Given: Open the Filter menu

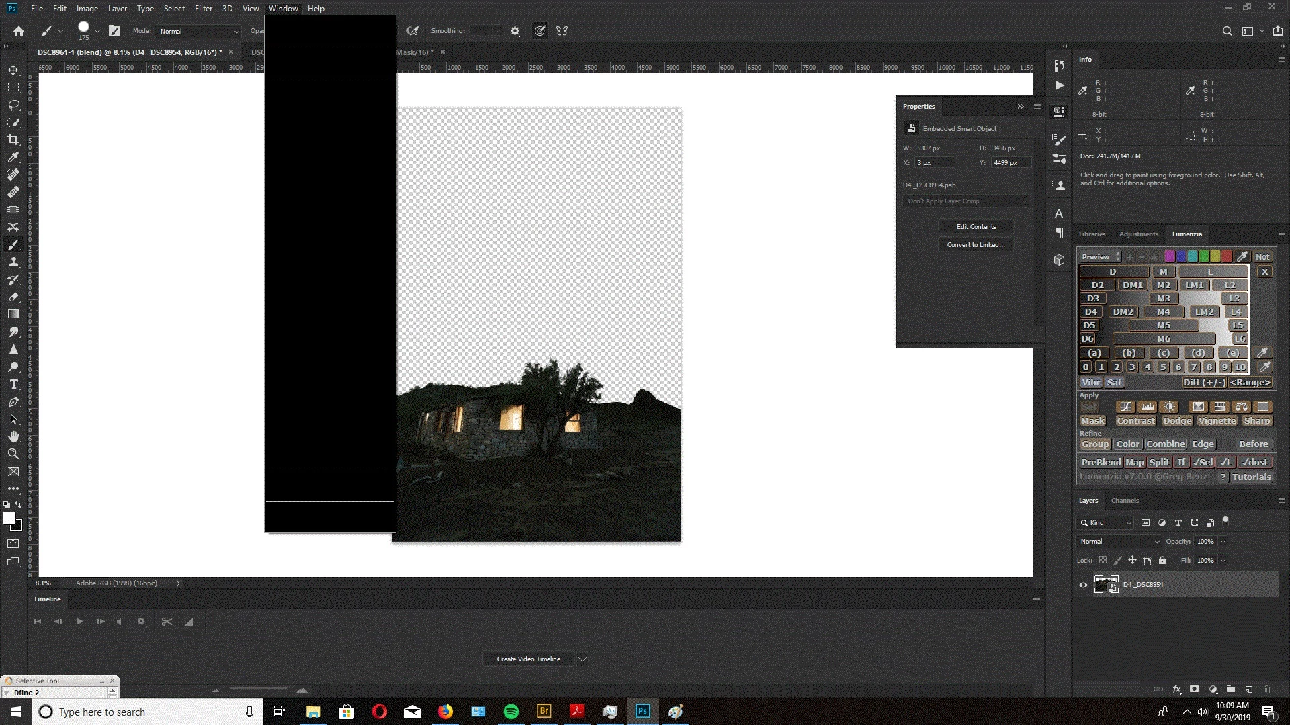Looking at the screenshot, I should (203, 9).
